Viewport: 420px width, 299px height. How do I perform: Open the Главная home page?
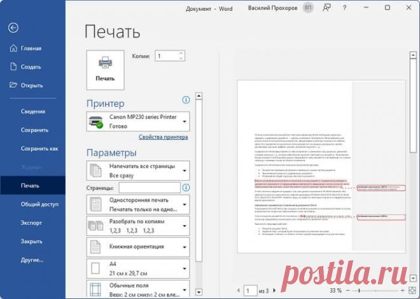(30, 48)
